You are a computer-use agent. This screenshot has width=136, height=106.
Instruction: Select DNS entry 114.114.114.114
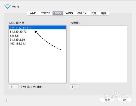pyautogui.click(x=38, y=28)
